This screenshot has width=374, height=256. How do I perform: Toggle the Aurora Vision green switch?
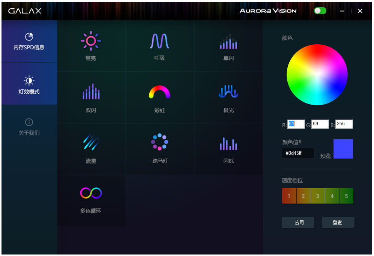click(320, 11)
